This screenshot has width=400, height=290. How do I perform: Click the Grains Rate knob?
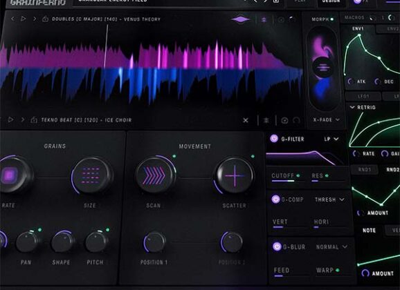(x=10, y=175)
